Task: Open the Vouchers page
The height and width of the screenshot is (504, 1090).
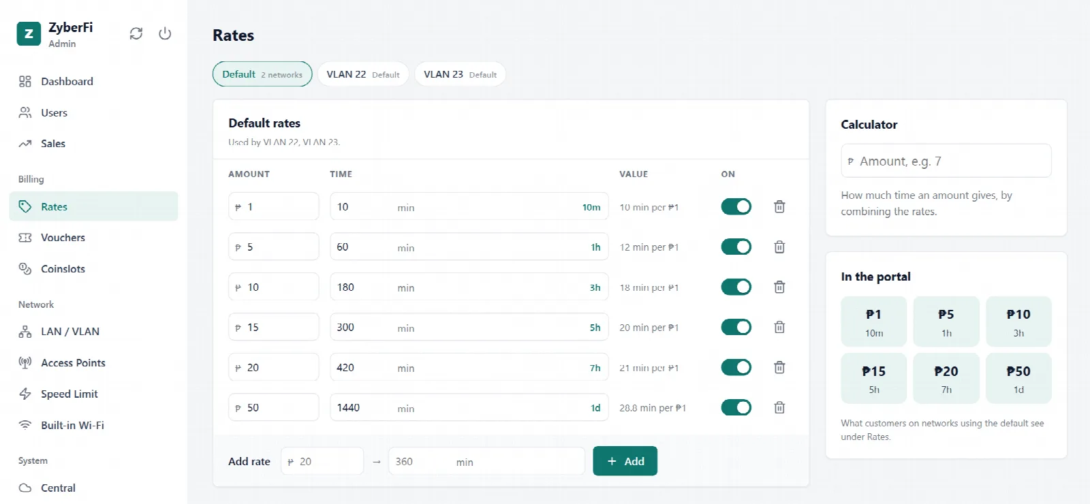Action: [93, 238]
